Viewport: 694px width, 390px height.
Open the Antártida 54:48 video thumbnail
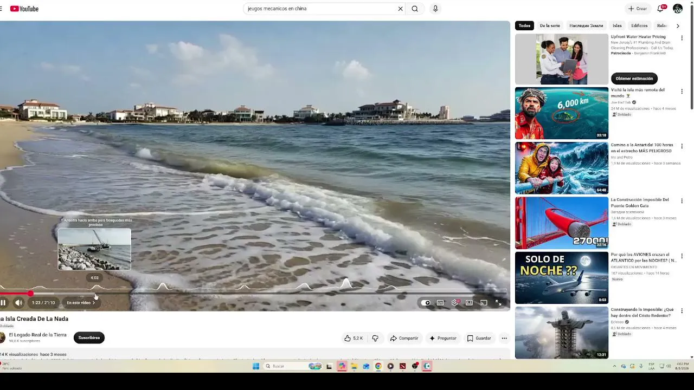[x=562, y=168]
